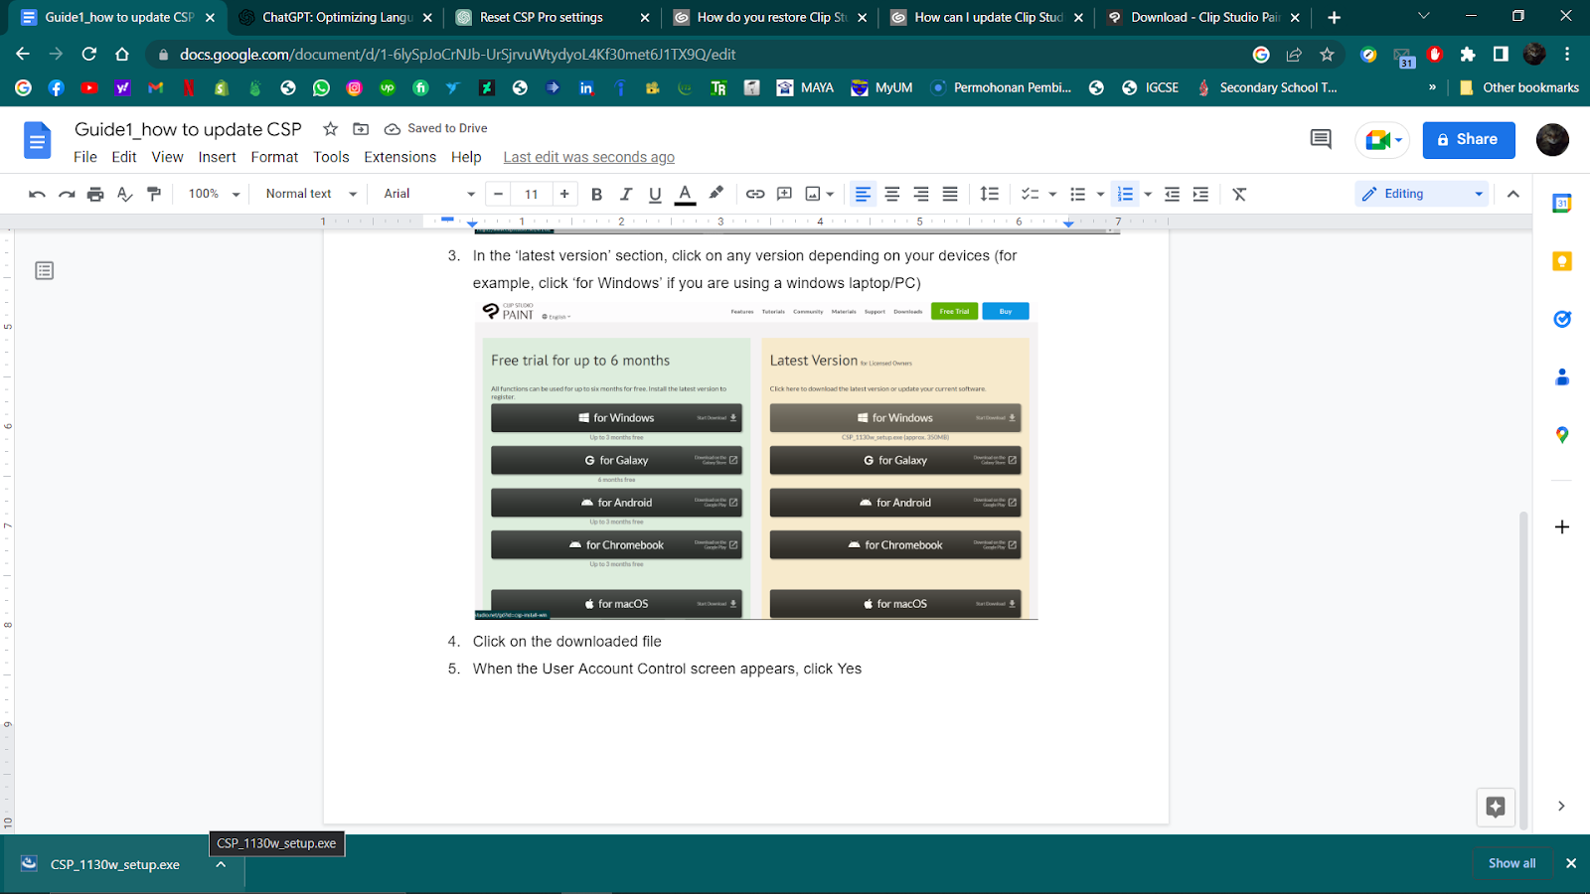Open the CSP_1130w_setup.exe download options arrow
1590x894 pixels.
tap(221, 864)
